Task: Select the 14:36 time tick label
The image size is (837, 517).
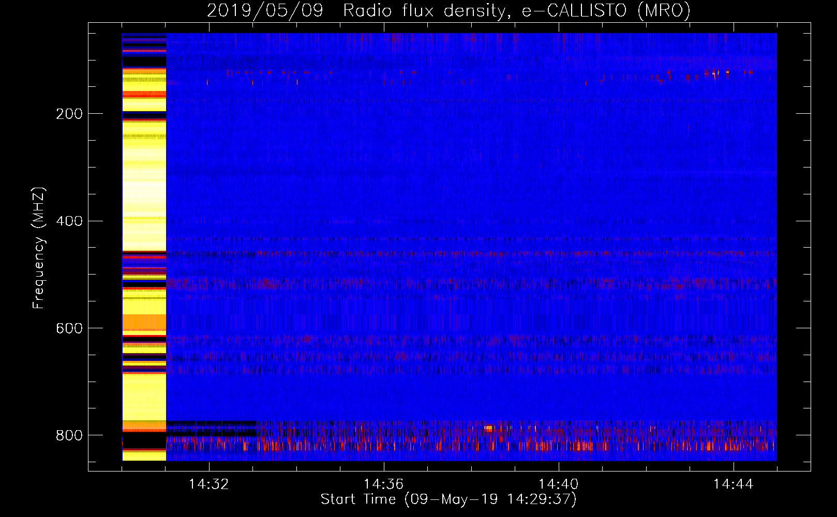Action: [384, 484]
